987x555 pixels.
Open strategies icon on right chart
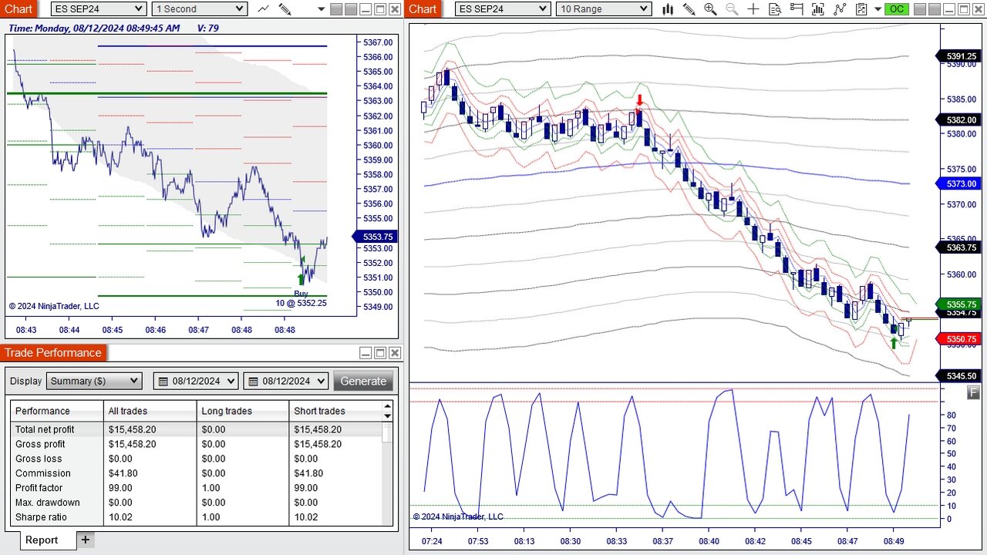840,9
